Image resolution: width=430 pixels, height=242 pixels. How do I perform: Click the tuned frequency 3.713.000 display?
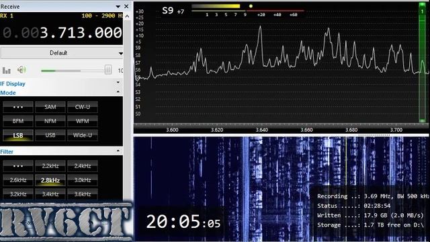81,33
